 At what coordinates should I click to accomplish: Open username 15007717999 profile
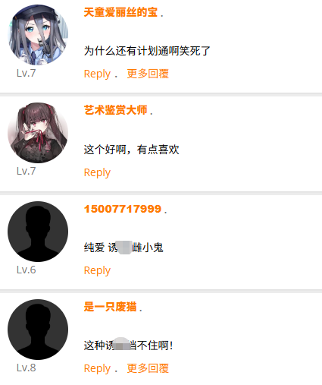pos(123,209)
